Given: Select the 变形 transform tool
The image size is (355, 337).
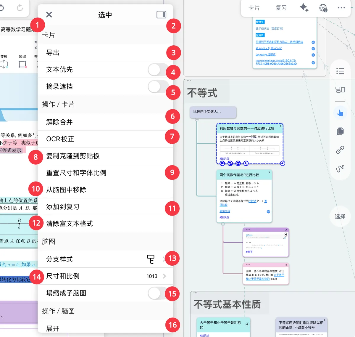Looking at the screenshot, I should click(x=4, y=62).
